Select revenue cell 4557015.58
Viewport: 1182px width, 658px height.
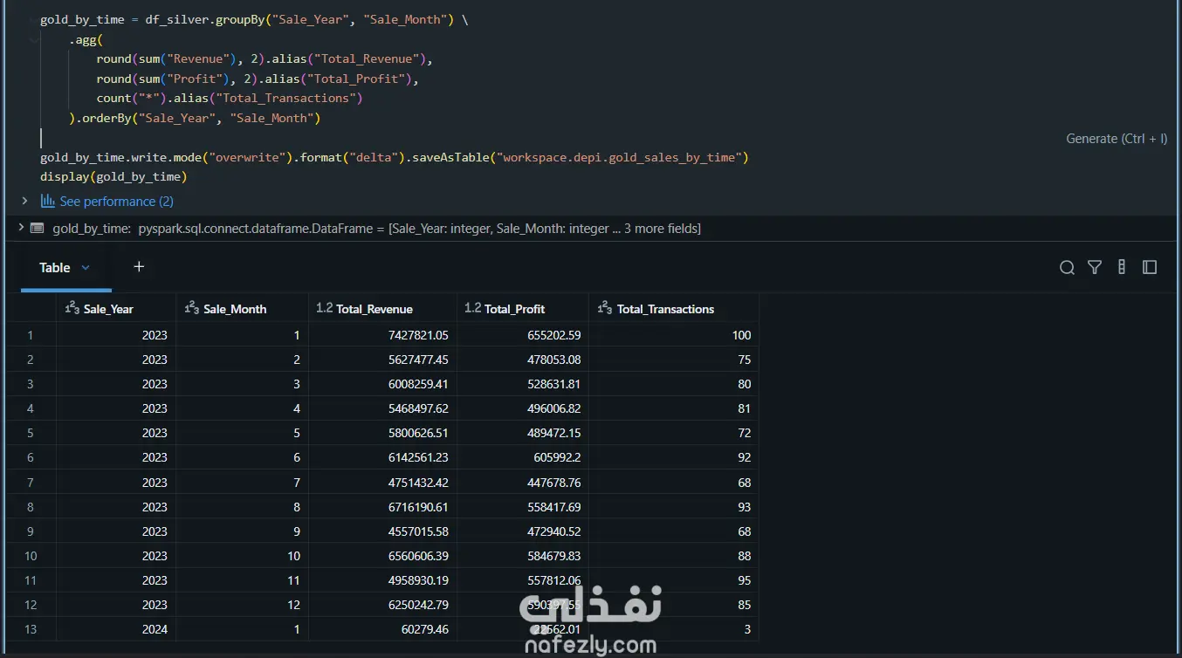[x=382, y=531]
